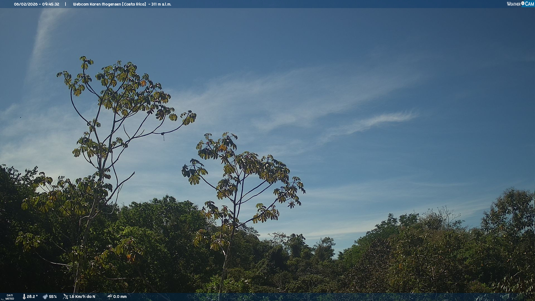The width and height of the screenshot is (535, 301).
Task: Click the [Costa Rica] location text
Action: [x=134, y=4]
